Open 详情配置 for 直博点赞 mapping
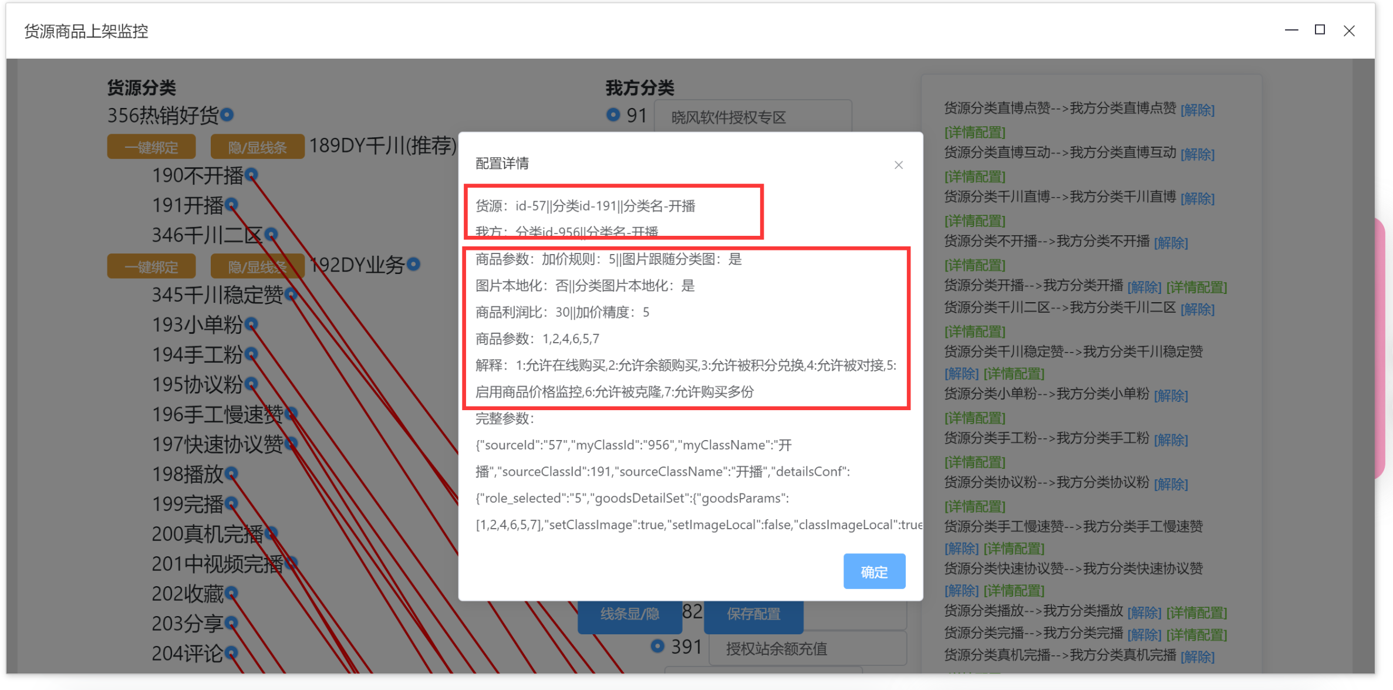 pyautogui.click(x=974, y=132)
